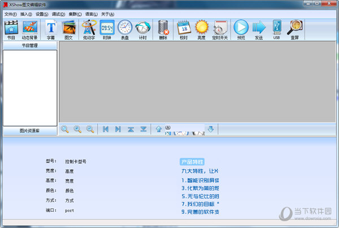Click the 产品特性 label
339x228 pixels.
[x=192, y=162]
